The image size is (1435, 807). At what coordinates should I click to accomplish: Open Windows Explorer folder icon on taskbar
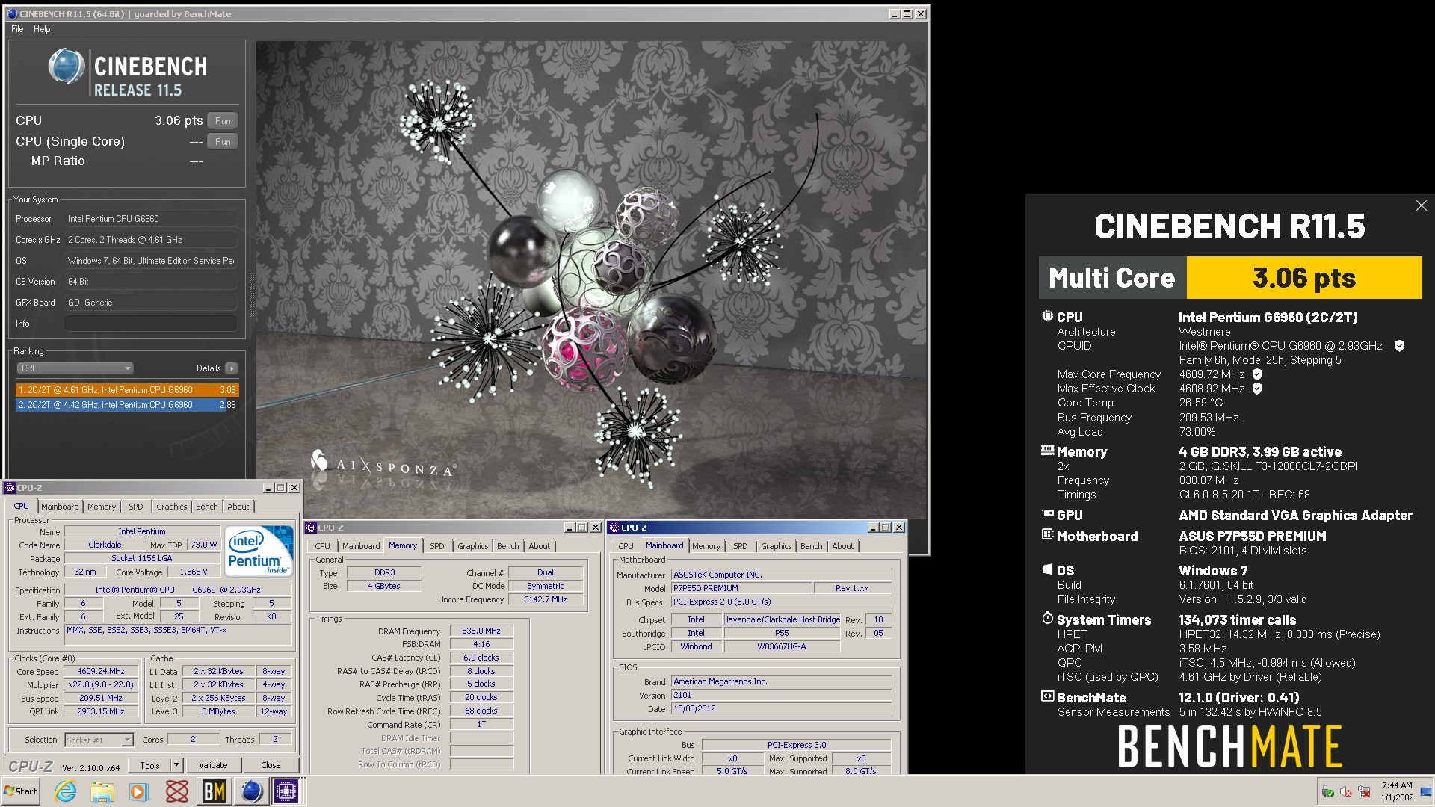tap(102, 791)
